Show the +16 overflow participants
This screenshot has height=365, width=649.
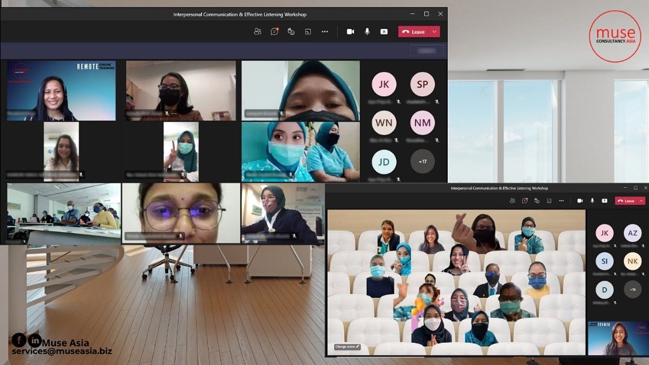(632, 290)
